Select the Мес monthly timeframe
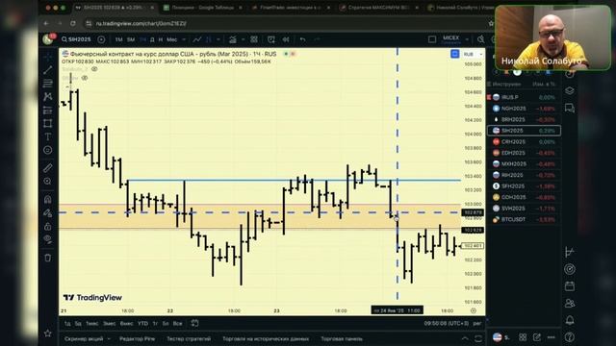Screen dimensions: 616x346 (x=171, y=39)
